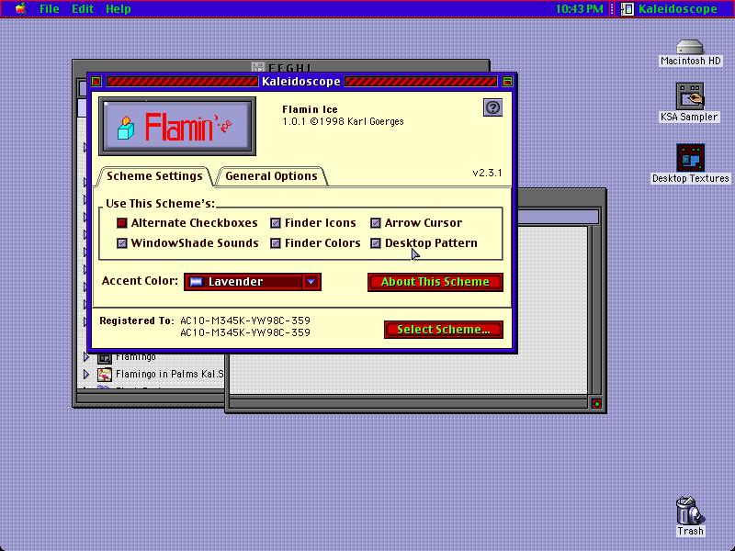The image size is (735, 551).
Task: Click the Kaleidoscope window title text
Action: 301,82
